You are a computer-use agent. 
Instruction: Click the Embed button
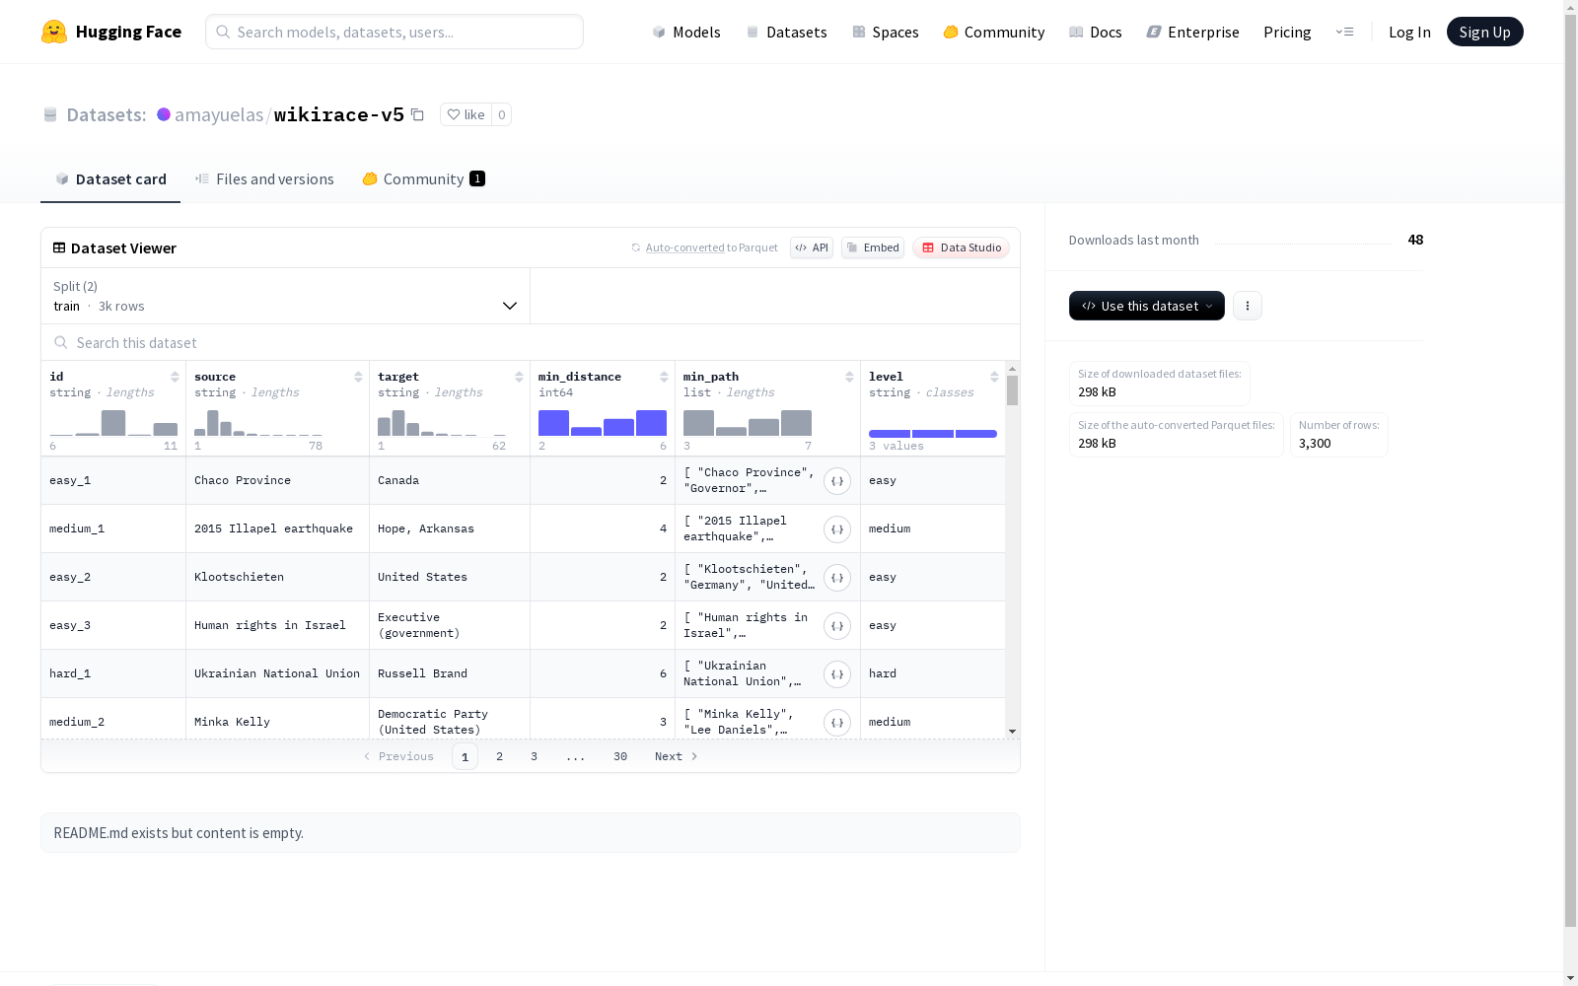coord(873,247)
